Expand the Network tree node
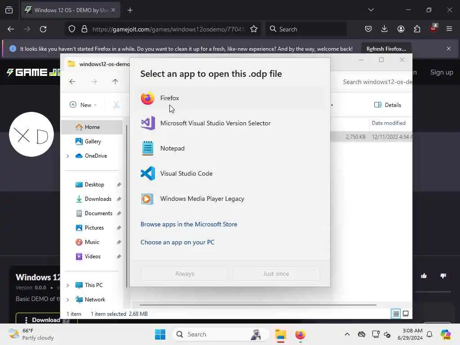 click(x=68, y=300)
